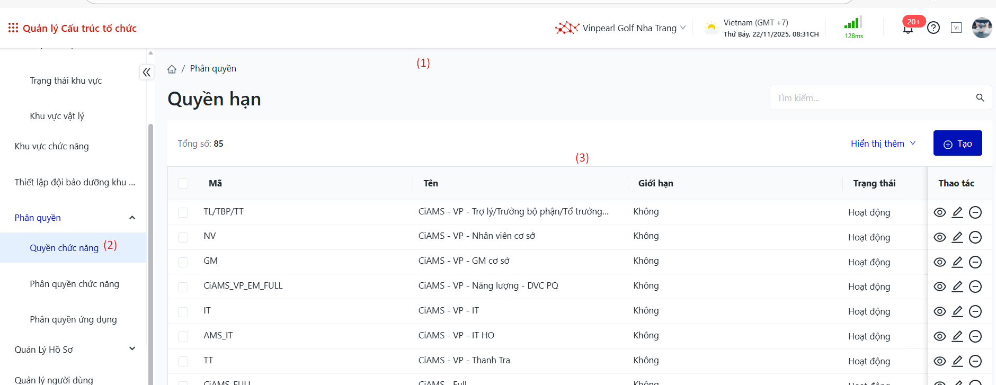996x385 pixels.
Task: Tick the checkbox for IT row
Action: click(x=183, y=311)
